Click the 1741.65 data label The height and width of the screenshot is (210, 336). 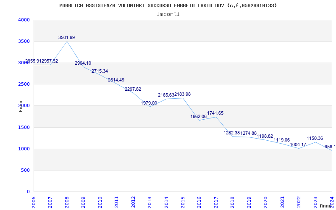point(215,113)
